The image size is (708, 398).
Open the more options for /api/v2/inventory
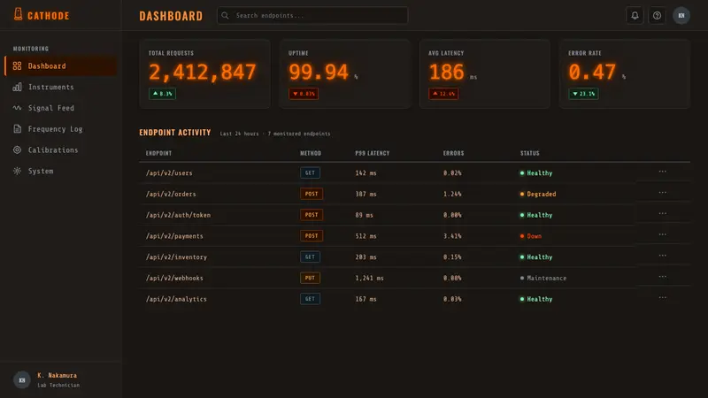(662, 256)
